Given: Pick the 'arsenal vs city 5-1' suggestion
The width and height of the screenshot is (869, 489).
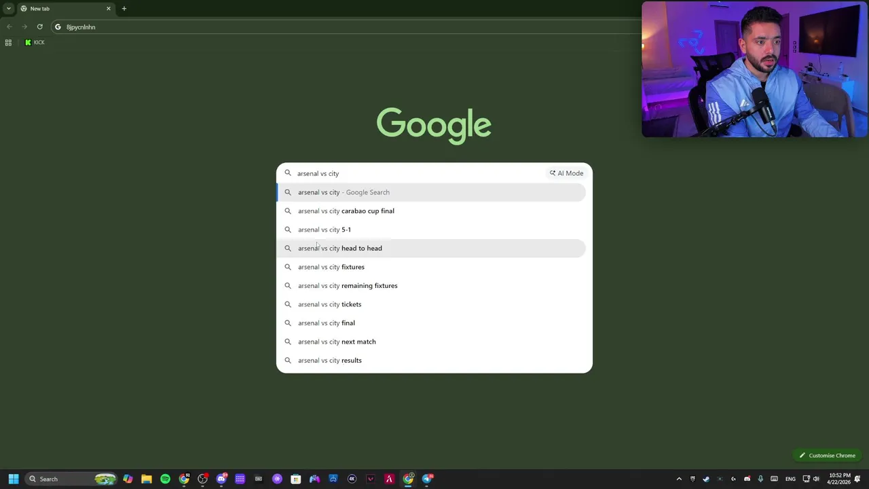Looking at the screenshot, I should coord(430,230).
